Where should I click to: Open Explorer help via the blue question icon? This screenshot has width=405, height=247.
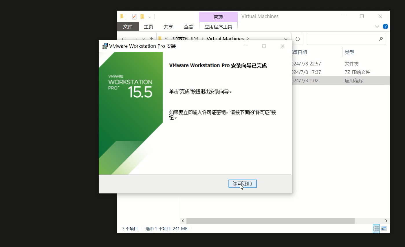click(385, 27)
